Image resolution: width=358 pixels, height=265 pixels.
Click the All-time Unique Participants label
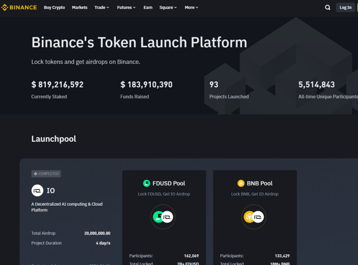[x=328, y=96]
